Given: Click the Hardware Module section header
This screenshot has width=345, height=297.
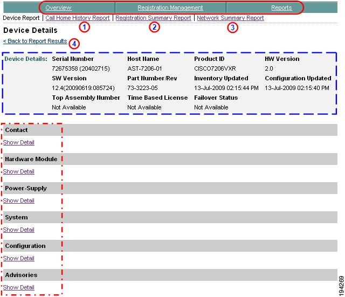Looking at the screenshot, I should 170,159.
